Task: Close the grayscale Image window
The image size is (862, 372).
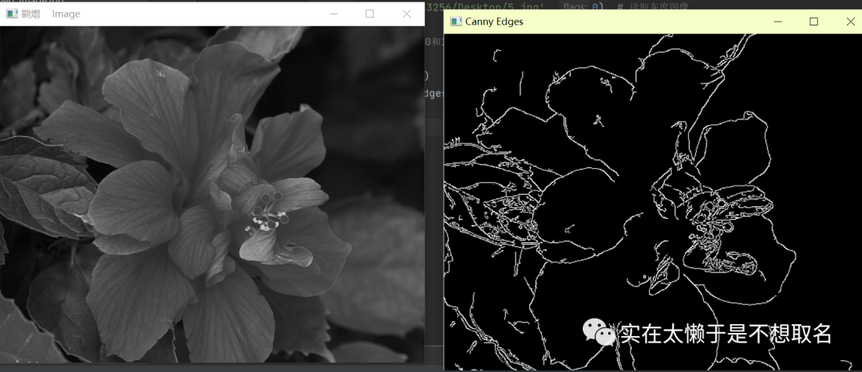Action: pos(406,14)
